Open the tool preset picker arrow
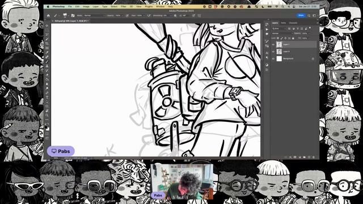This screenshot has height=204, width=363. click(59, 15)
